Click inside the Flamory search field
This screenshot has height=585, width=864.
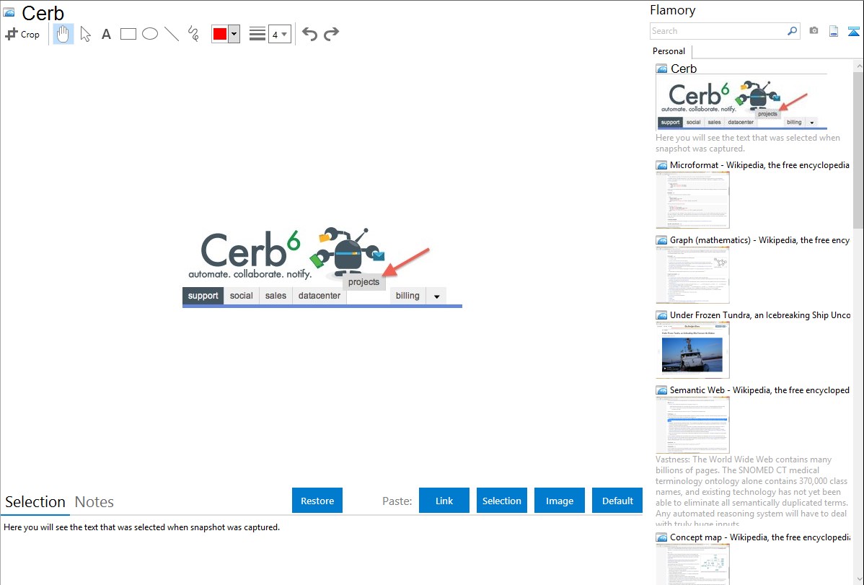[x=717, y=31]
